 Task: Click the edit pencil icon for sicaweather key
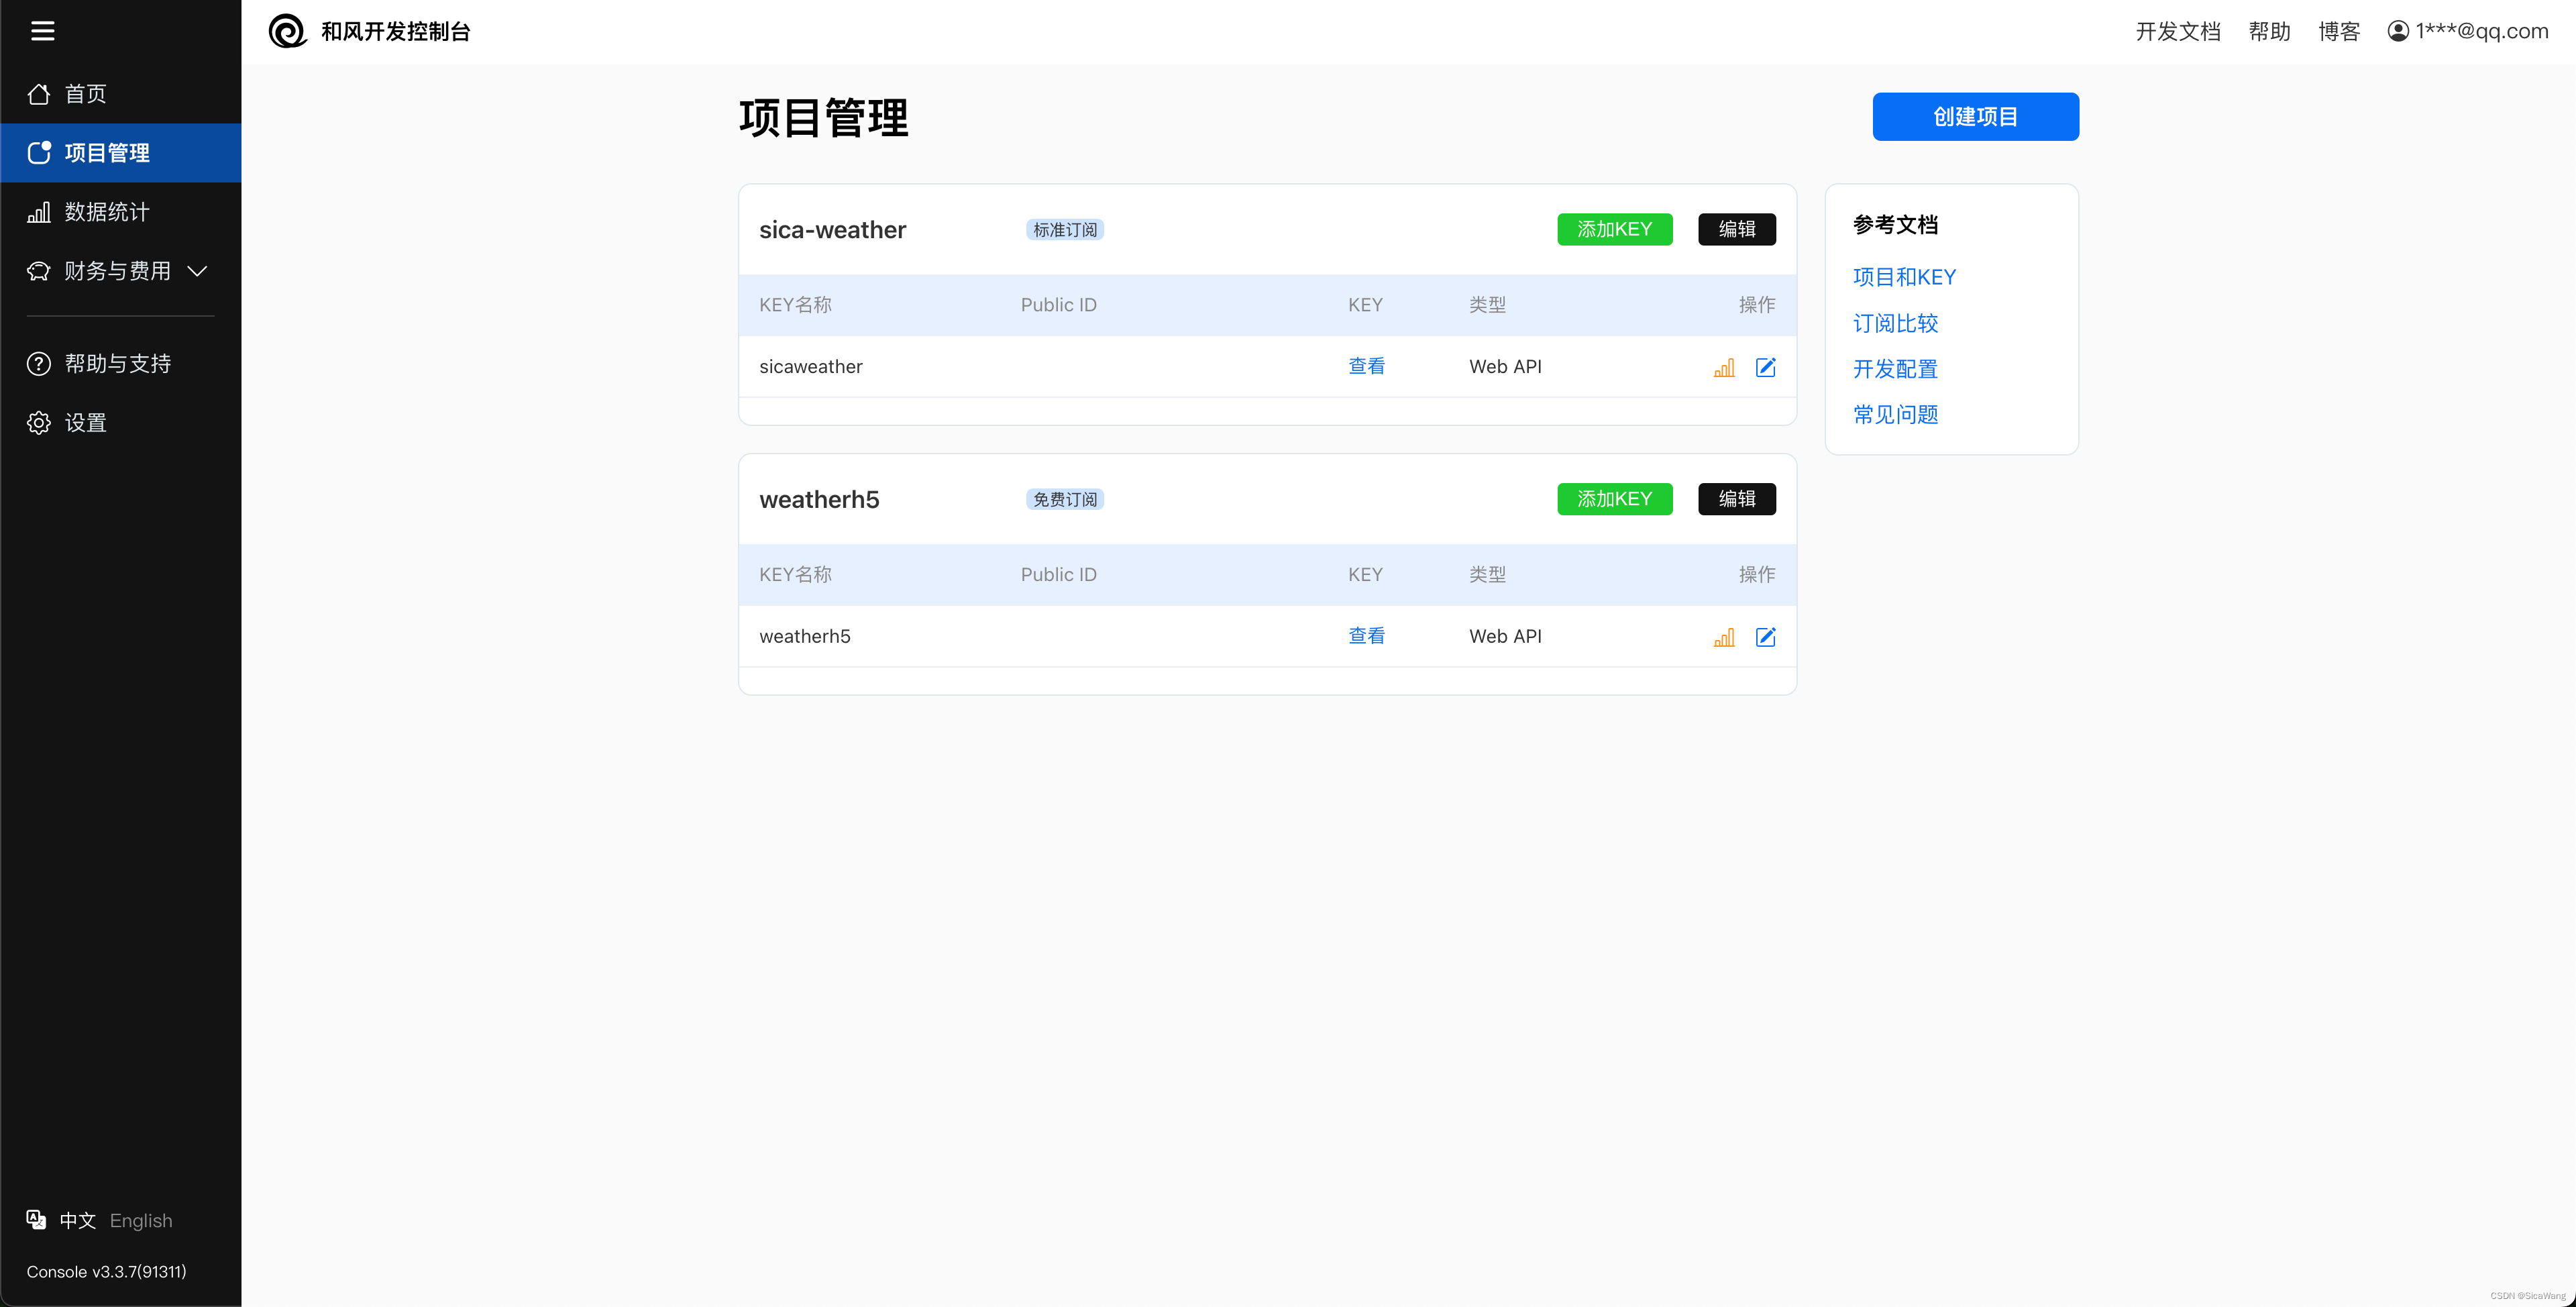coord(1766,367)
